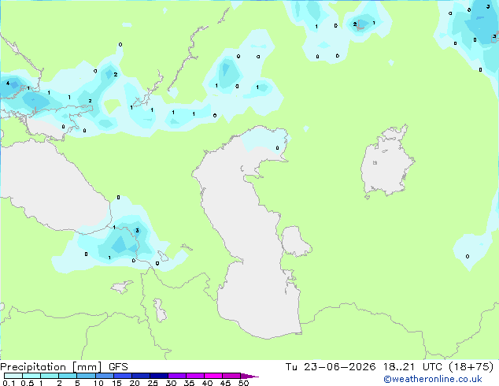This screenshot has height=386, width=499.
Task: Click the 'Tu' weekday abbreviation
Action: (291, 367)
